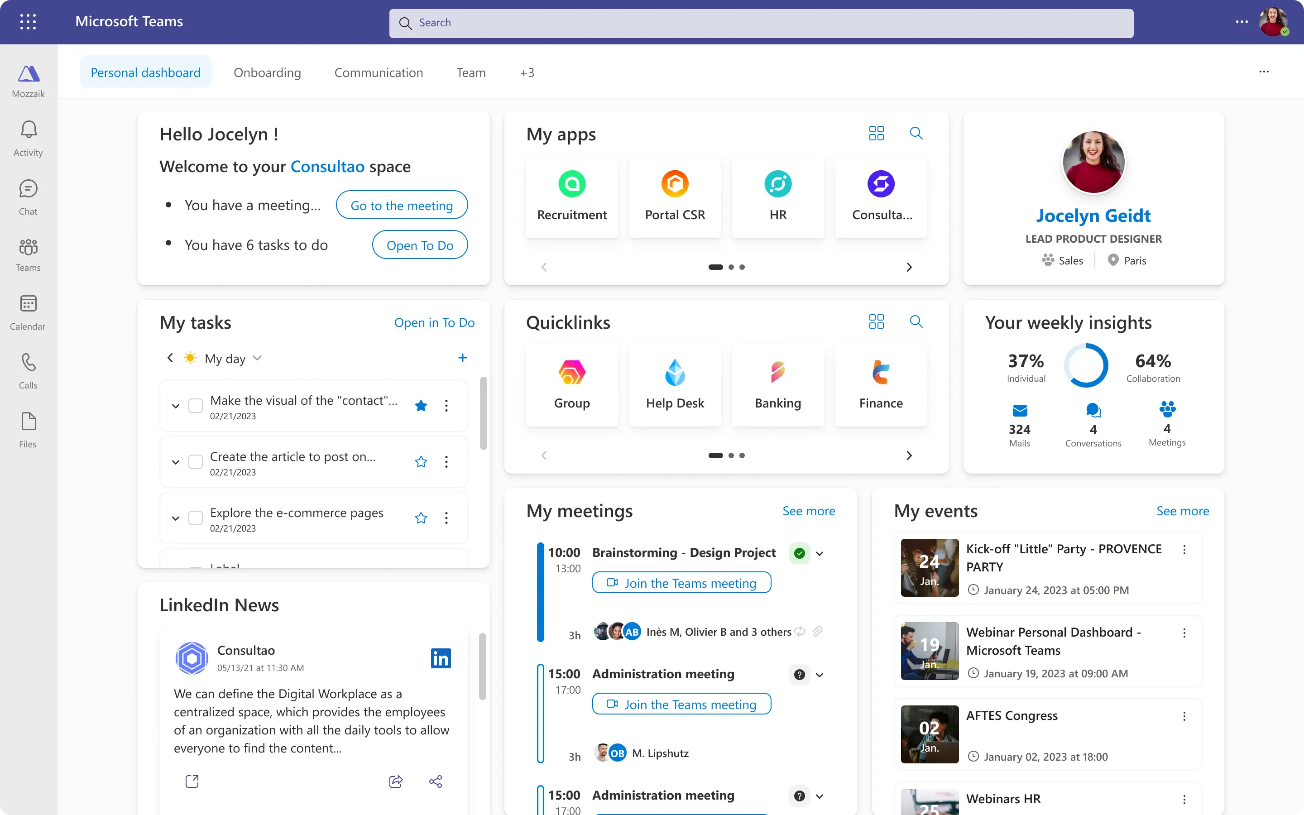
Task: Expand the Administration meeting entry
Action: (x=820, y=674)
